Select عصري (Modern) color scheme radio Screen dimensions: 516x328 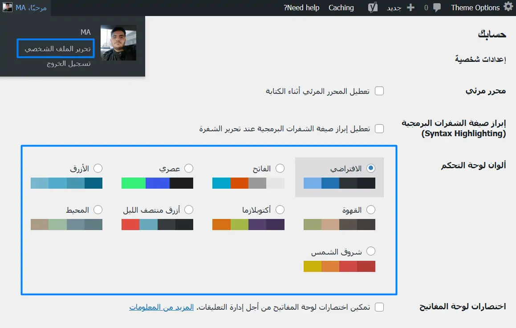point(189,168)
